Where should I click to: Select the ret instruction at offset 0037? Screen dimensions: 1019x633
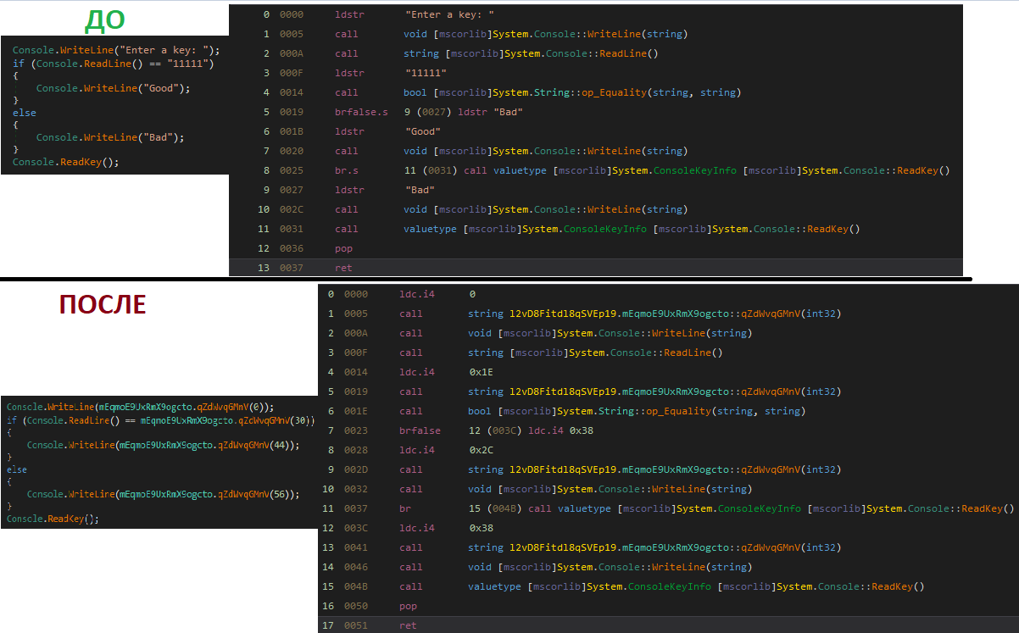343,268
